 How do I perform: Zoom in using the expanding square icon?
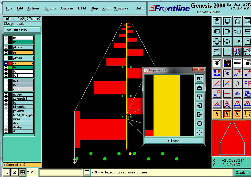click(x=217, y=42)
